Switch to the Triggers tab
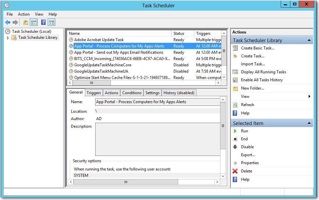Screen dimensions: 319x200 pyautogui.click(x=94, y=93)
